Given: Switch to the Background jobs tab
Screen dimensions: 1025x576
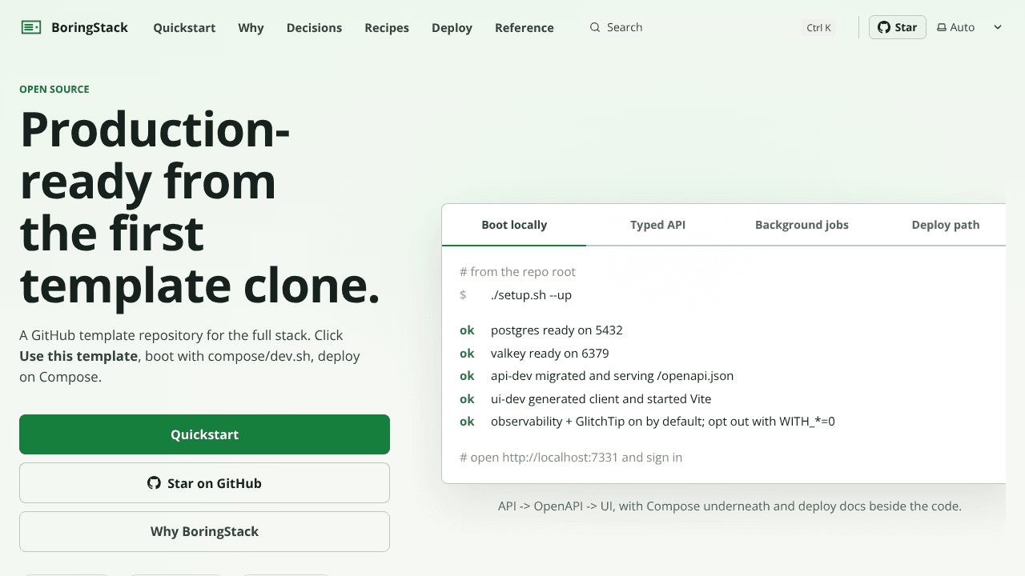Looking at the screenshot, I should 802,225.
